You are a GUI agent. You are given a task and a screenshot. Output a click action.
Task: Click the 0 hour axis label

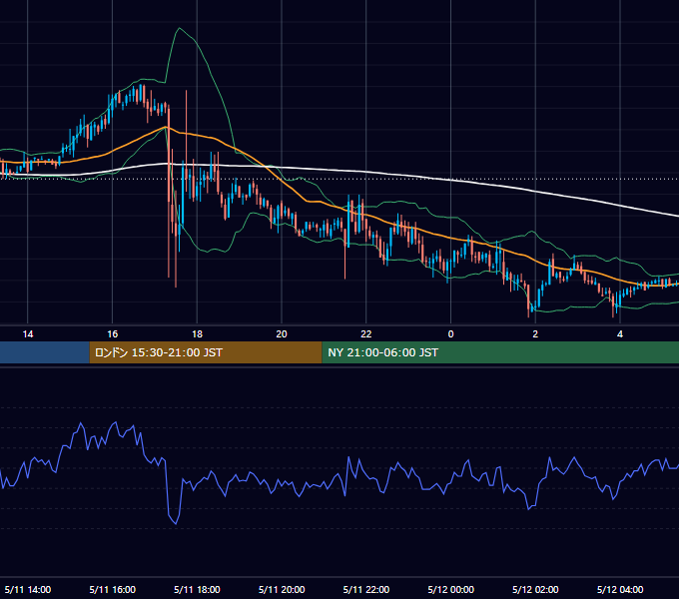450,334
